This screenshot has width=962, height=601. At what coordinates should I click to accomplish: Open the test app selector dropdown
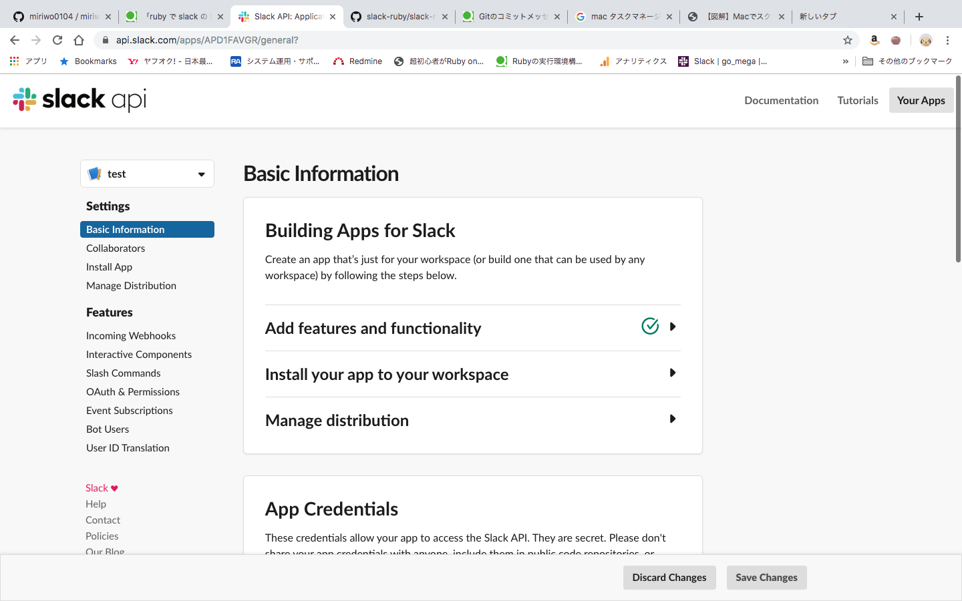coord(147,174)
